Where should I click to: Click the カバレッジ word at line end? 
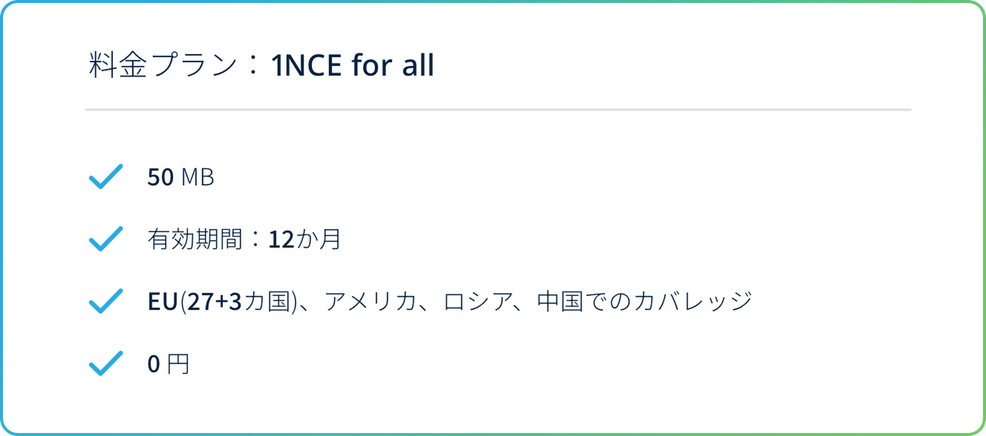click(x=693, y=302)
